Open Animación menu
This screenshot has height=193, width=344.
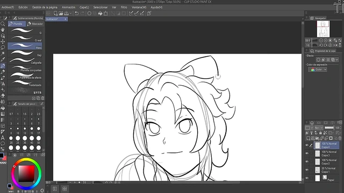click(x=68, y=7)
